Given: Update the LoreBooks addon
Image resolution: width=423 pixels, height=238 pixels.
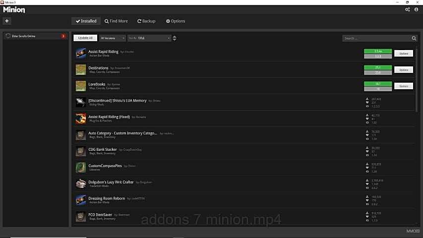Looking at the screenshot, I should [x=403, y=86].
